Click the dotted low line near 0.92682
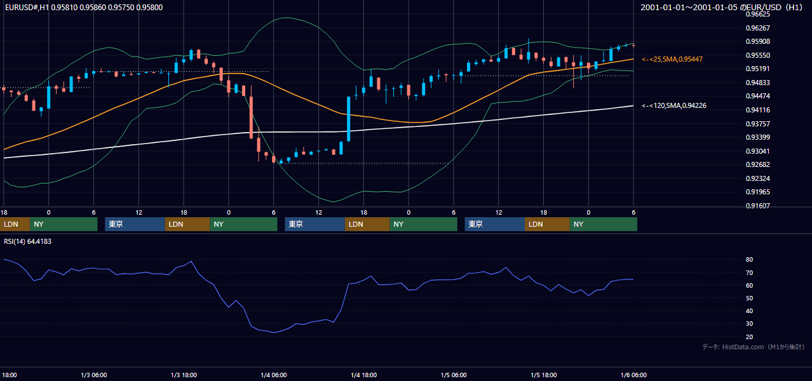 click(x=365, y=163)
